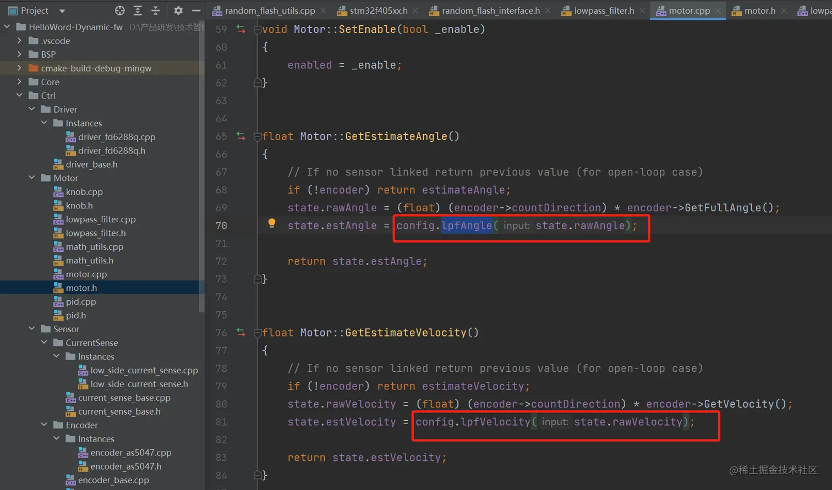The image size is (832, 490).
Task: Close the motor.cpp editor tab
Action: click(x=718, y=10)
